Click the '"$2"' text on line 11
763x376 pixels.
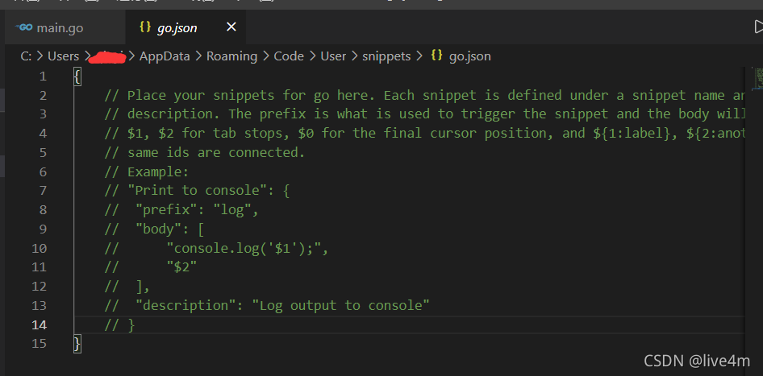point(181,267)
